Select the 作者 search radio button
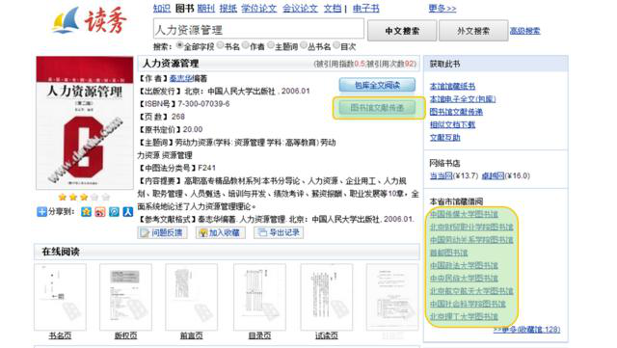 tap(245, 45)
